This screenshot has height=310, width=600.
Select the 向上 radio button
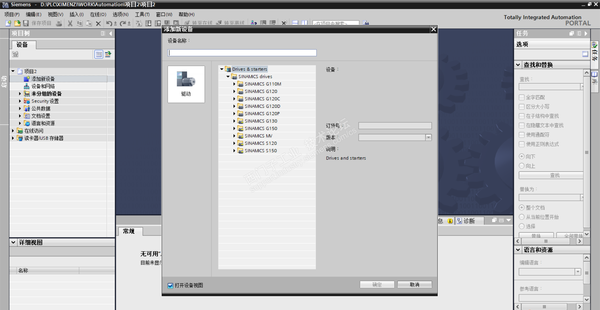pos(522,166)
